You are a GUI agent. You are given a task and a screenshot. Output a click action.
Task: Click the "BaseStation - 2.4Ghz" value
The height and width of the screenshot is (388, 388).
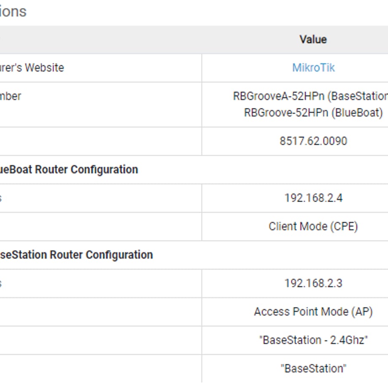(x=313, y=340)
